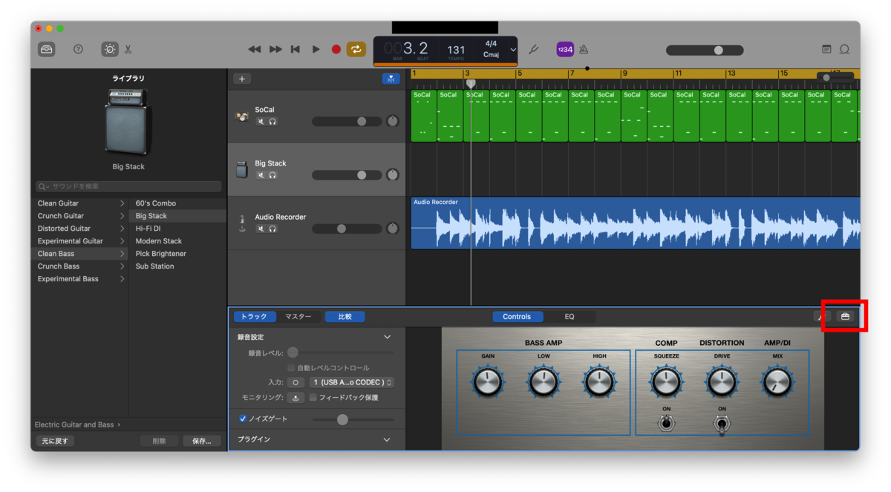The image size is (891, 492).
Task: Click the Big Stack amp image in Library
Action: pos(128,122)
